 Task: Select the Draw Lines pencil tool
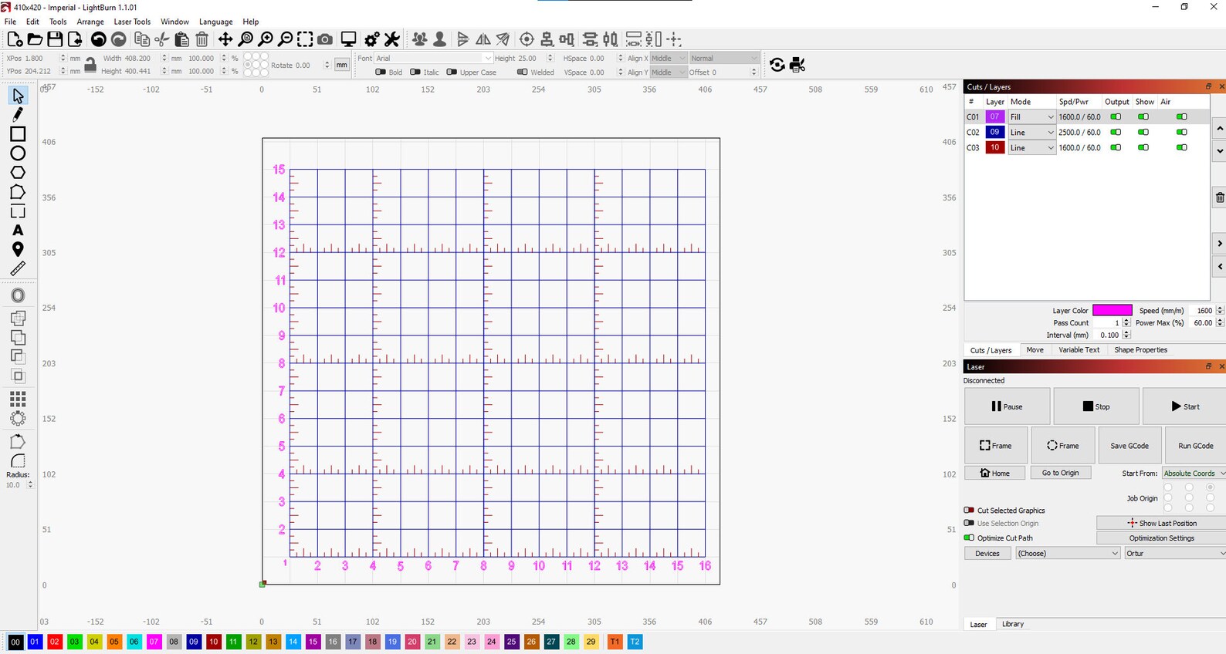pyautogui.click(x=18, y=115)
